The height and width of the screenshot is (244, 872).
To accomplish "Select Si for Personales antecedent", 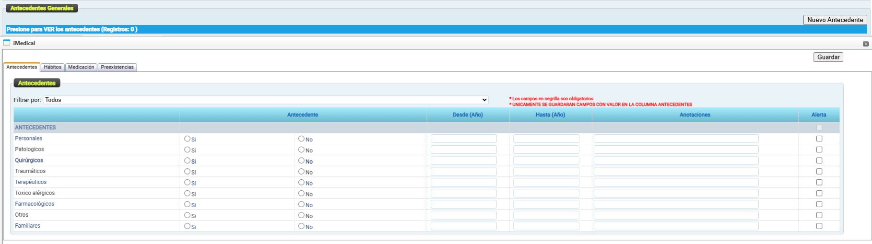I will point(187,139).
